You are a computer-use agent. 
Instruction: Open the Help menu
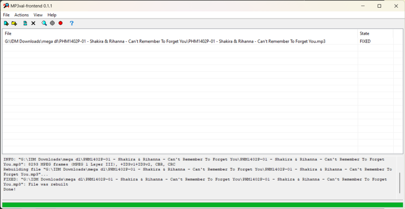52,15
